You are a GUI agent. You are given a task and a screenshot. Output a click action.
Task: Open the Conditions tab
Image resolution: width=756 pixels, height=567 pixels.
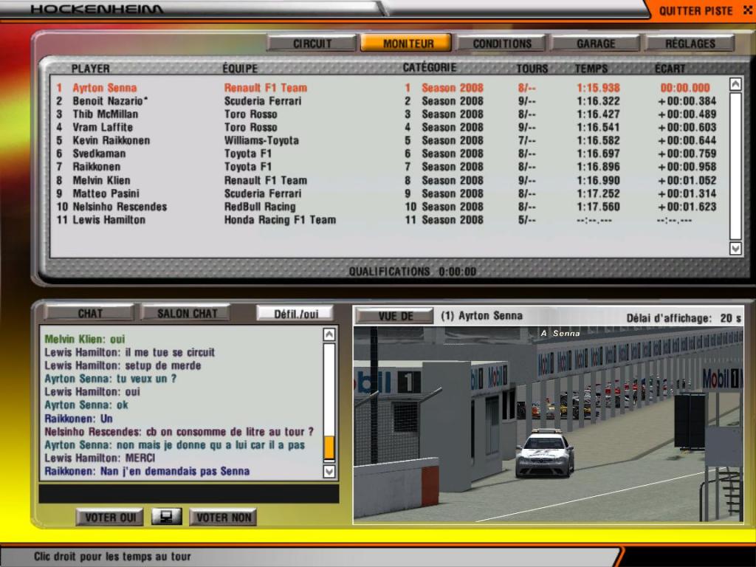pyautogui.click(x=502, y=44)
